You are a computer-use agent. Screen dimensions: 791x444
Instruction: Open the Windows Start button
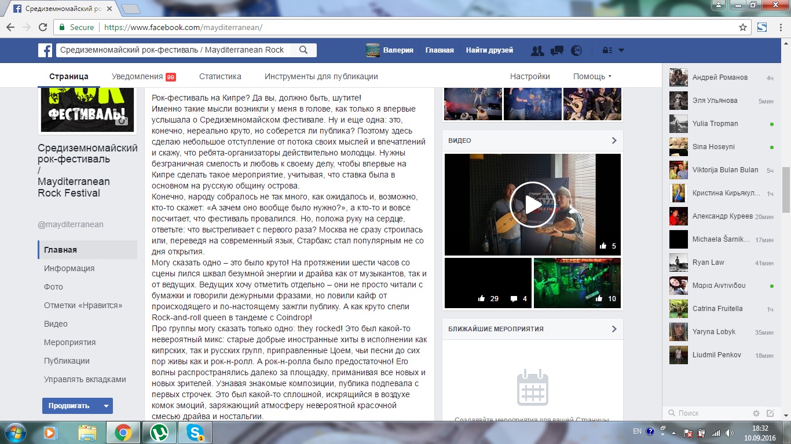[14, 432]
